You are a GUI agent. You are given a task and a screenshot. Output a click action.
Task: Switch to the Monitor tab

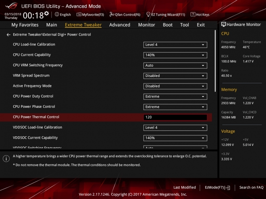(147, 25)
